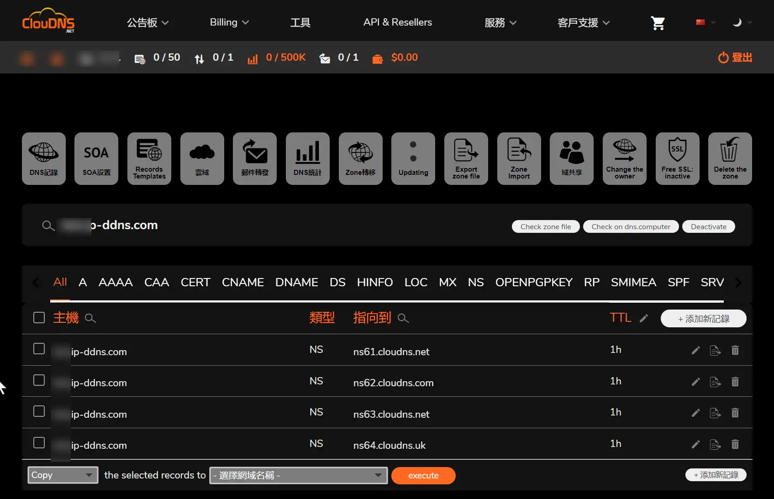Image resolution: width=774 pixels, height=499 pixels.
Task: Click the 0 / 500K queries counter
Action: [276, 58]
